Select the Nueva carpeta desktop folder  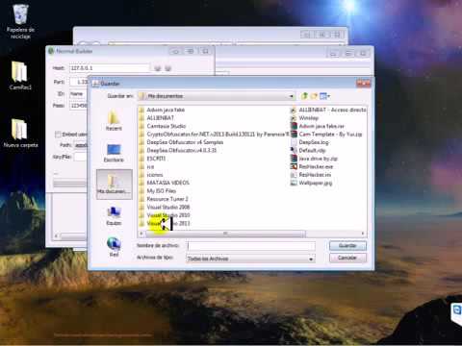point(20,134)
